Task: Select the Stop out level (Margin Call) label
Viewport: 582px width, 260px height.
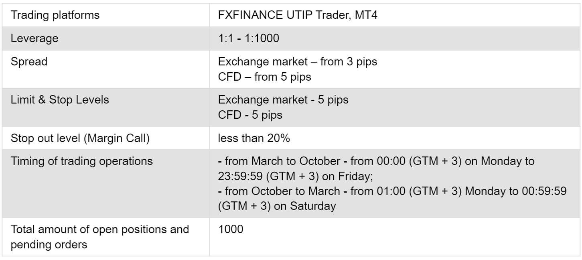Action: [x=80, y=138]
